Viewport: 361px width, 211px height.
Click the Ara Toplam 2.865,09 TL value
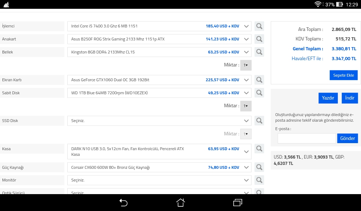pos(344,30)
